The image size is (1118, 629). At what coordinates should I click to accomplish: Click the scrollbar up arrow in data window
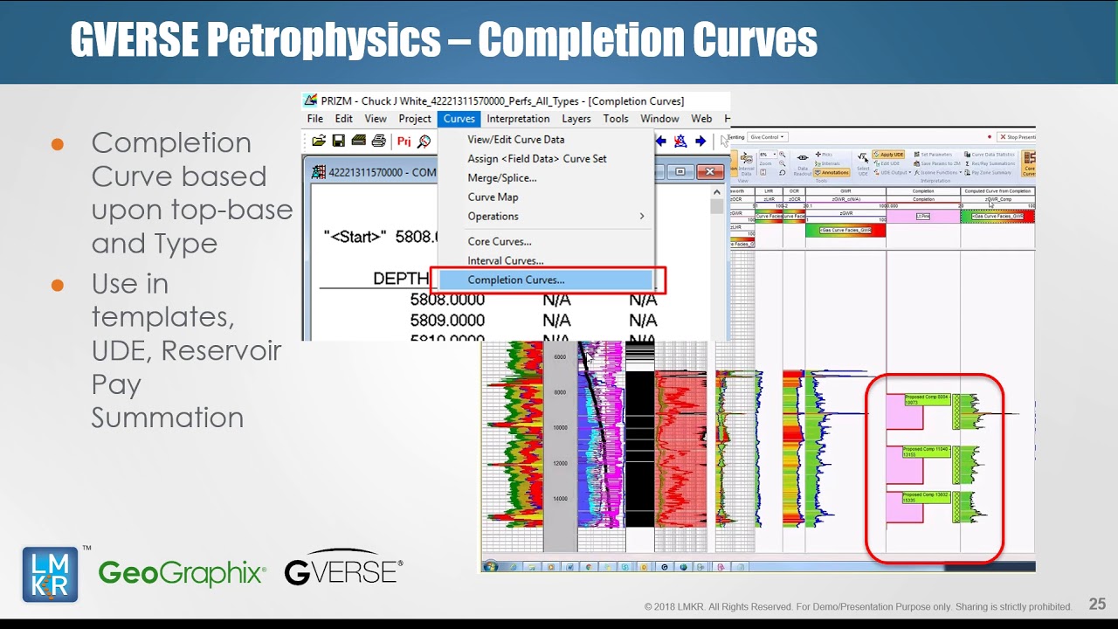coord(717,191)
